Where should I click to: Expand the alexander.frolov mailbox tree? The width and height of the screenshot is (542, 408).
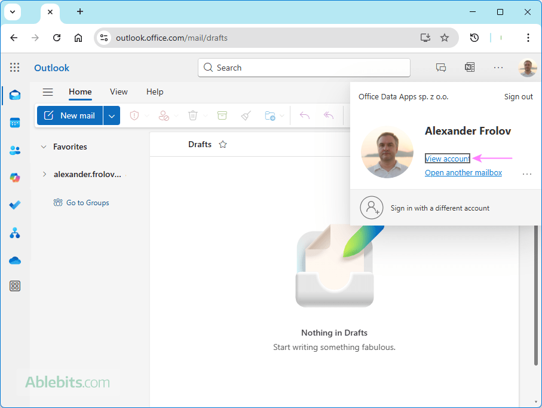44,174
